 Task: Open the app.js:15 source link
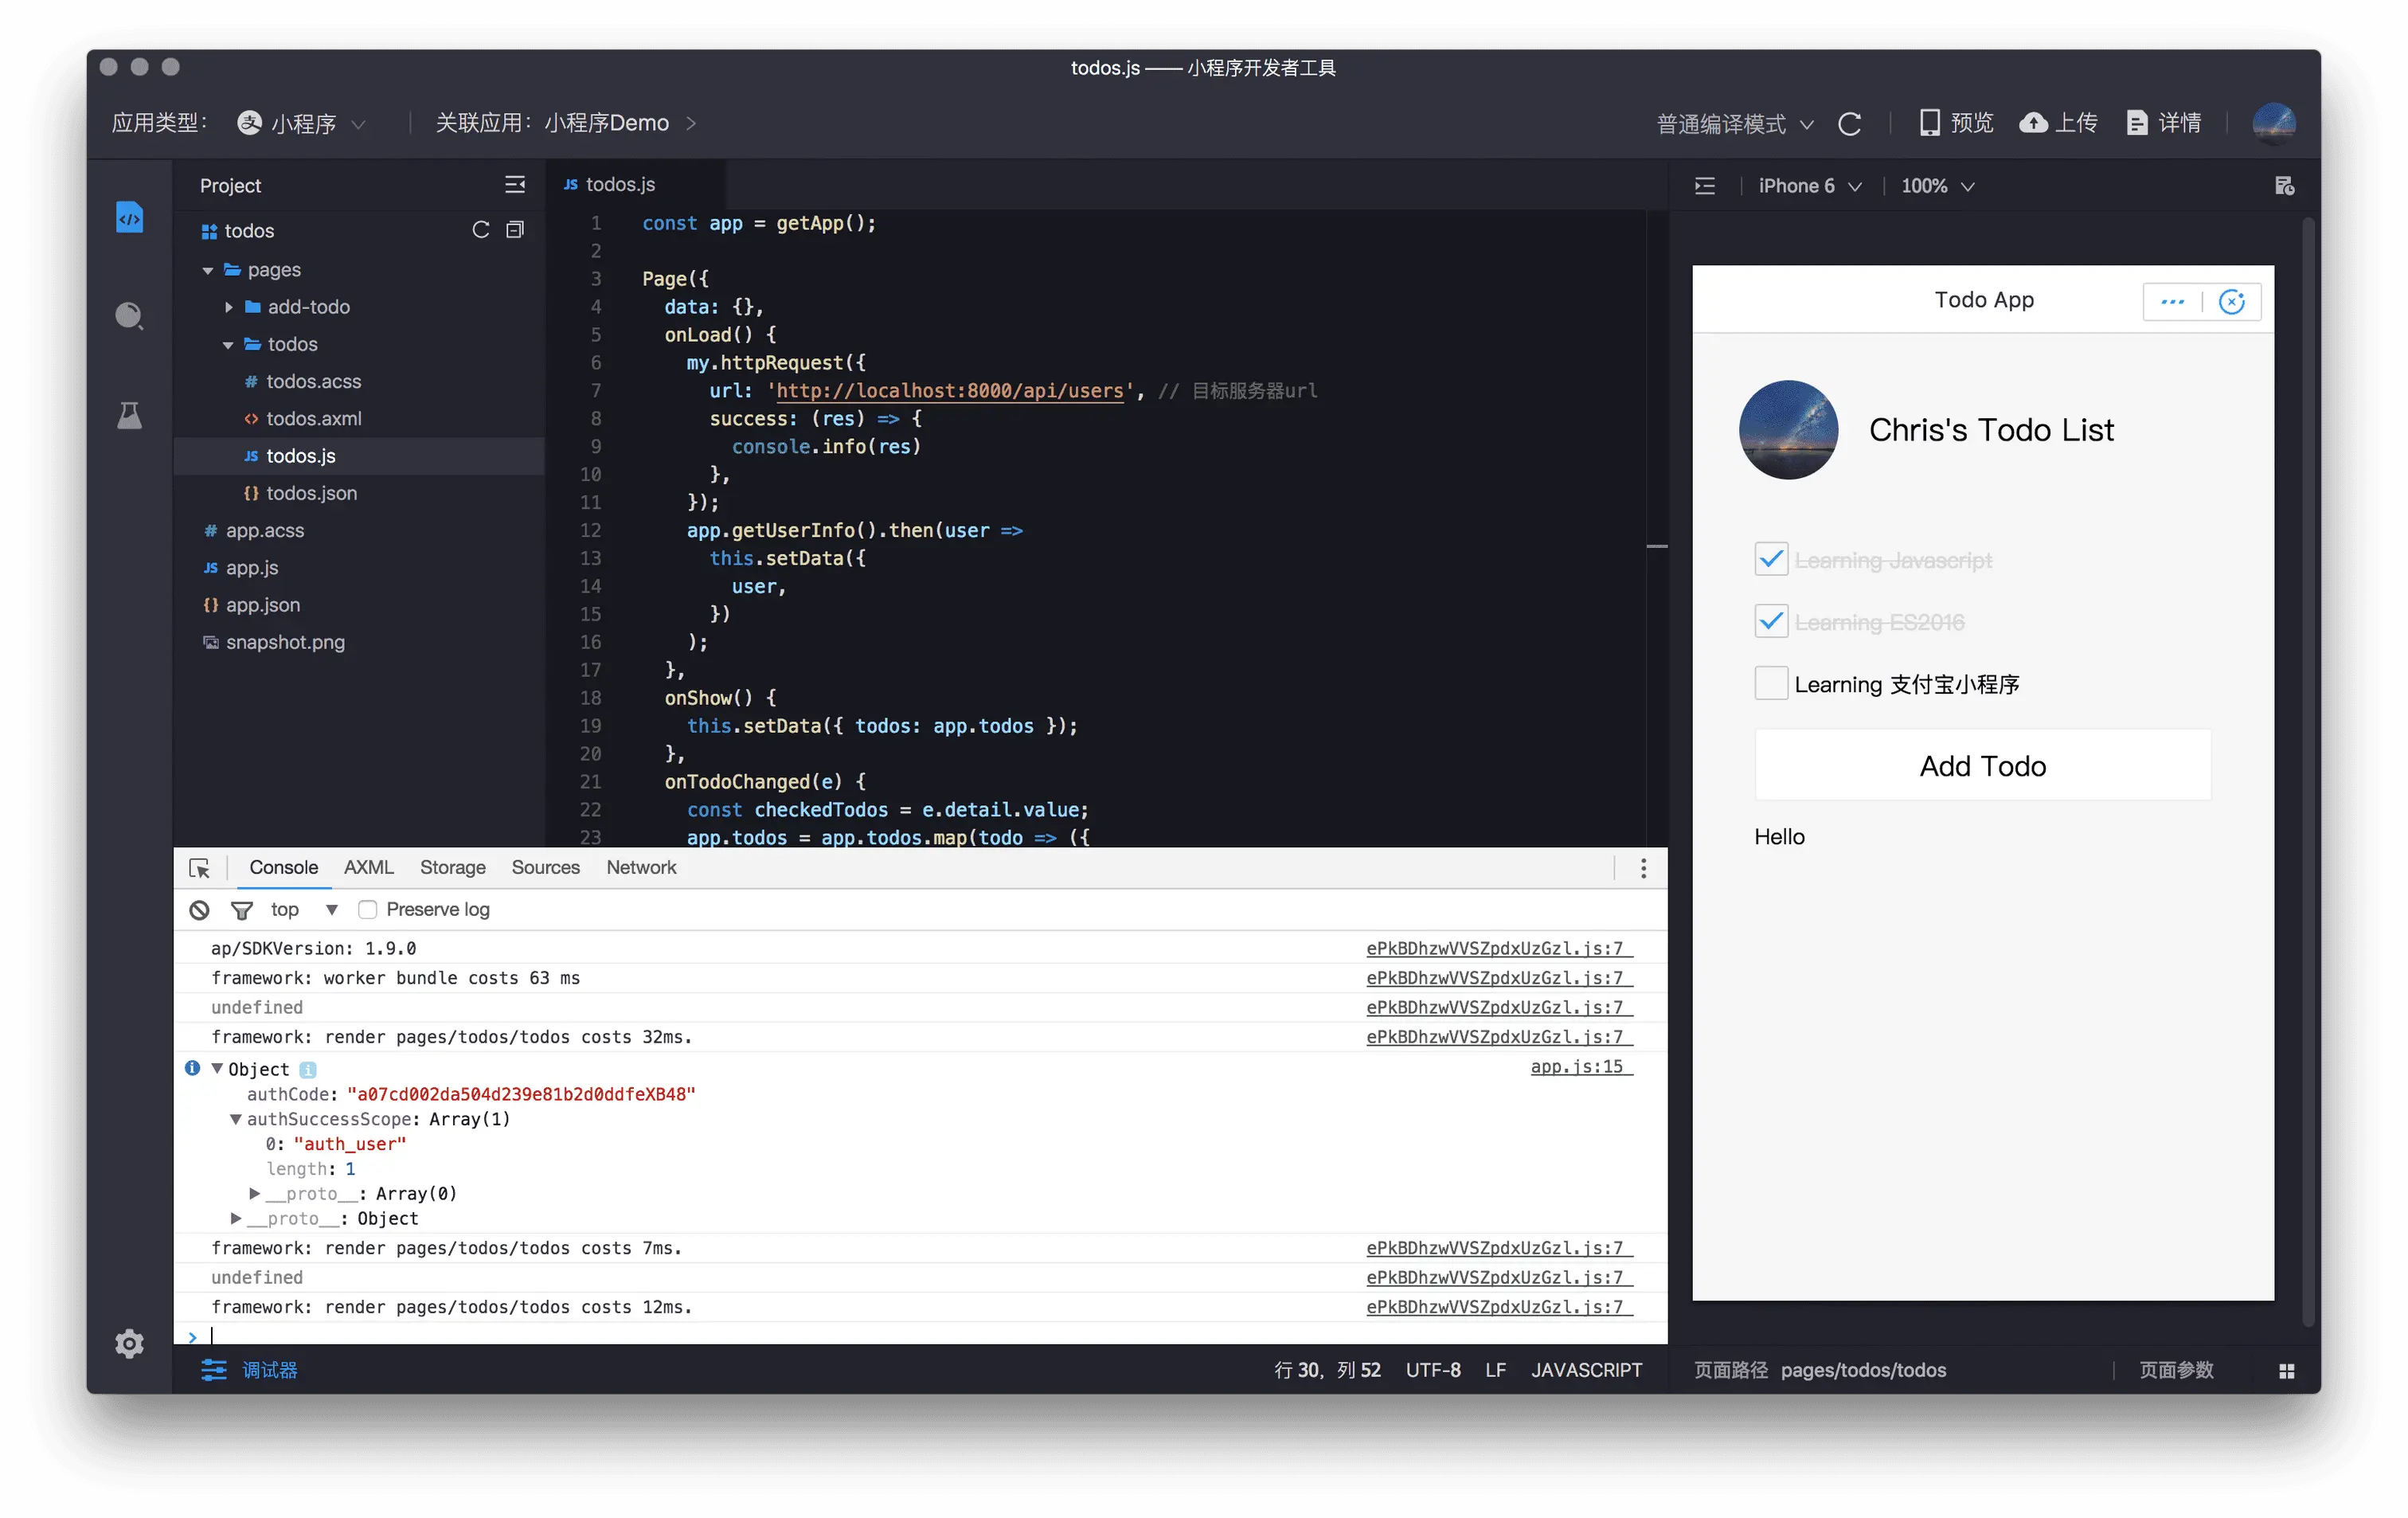click(1577, 1067)
